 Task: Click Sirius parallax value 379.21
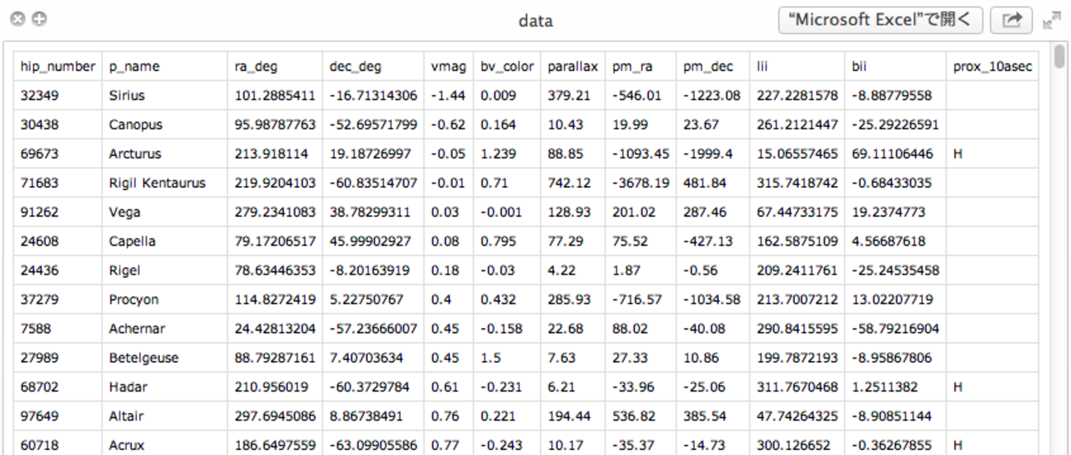(569, 96)
